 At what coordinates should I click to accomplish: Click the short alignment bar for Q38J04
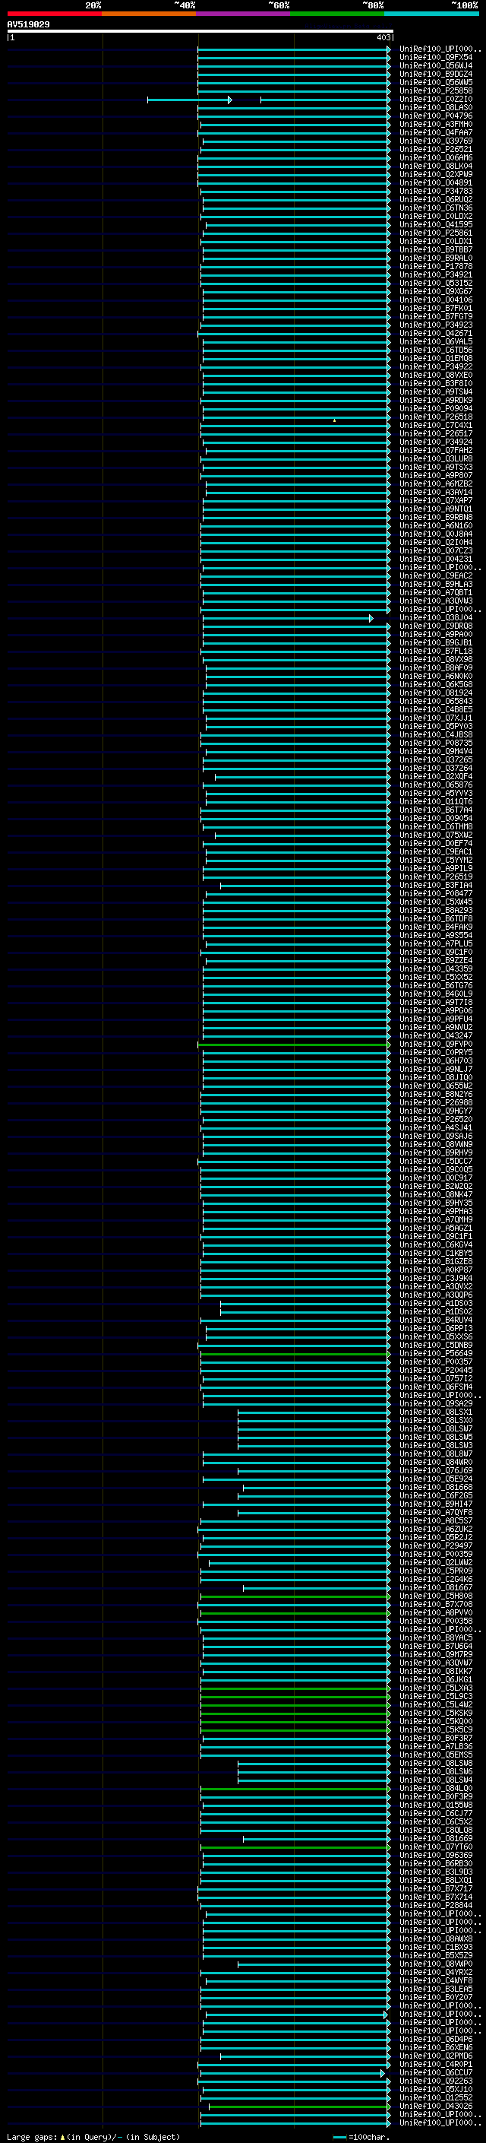[x=288, y=618]
